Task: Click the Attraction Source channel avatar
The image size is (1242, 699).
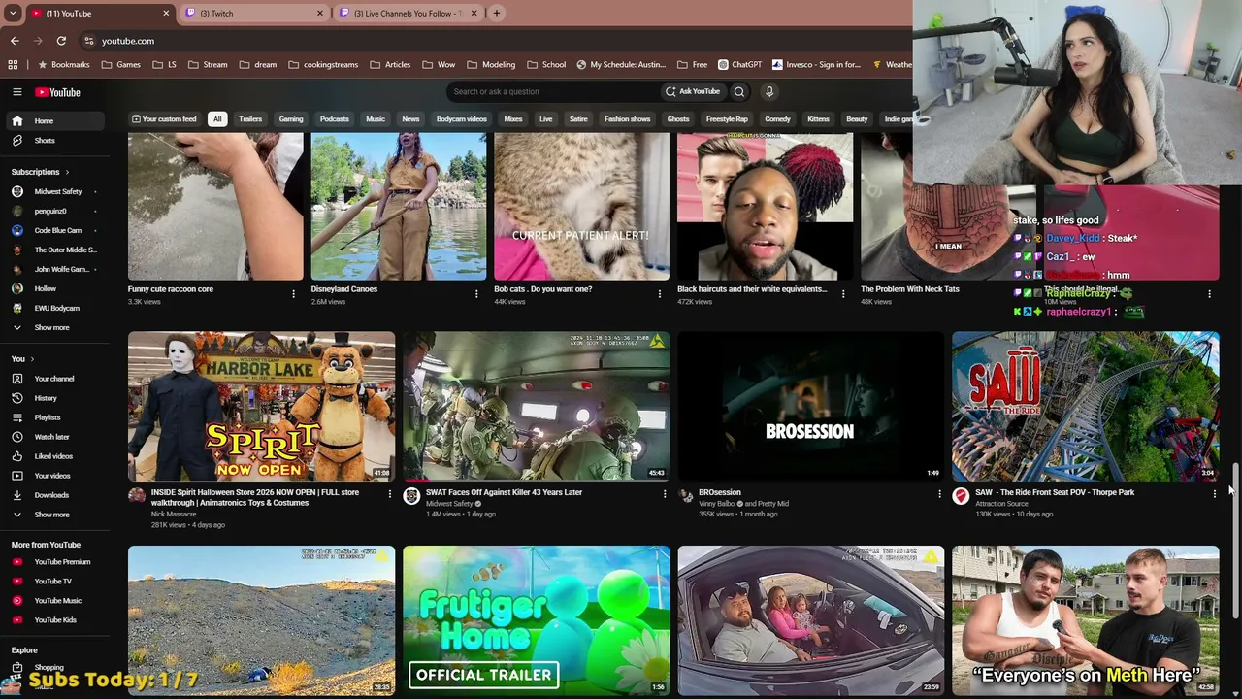Action: 961,496
